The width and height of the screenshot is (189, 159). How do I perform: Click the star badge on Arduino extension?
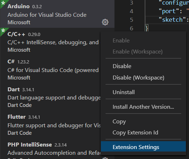(3, 2)
